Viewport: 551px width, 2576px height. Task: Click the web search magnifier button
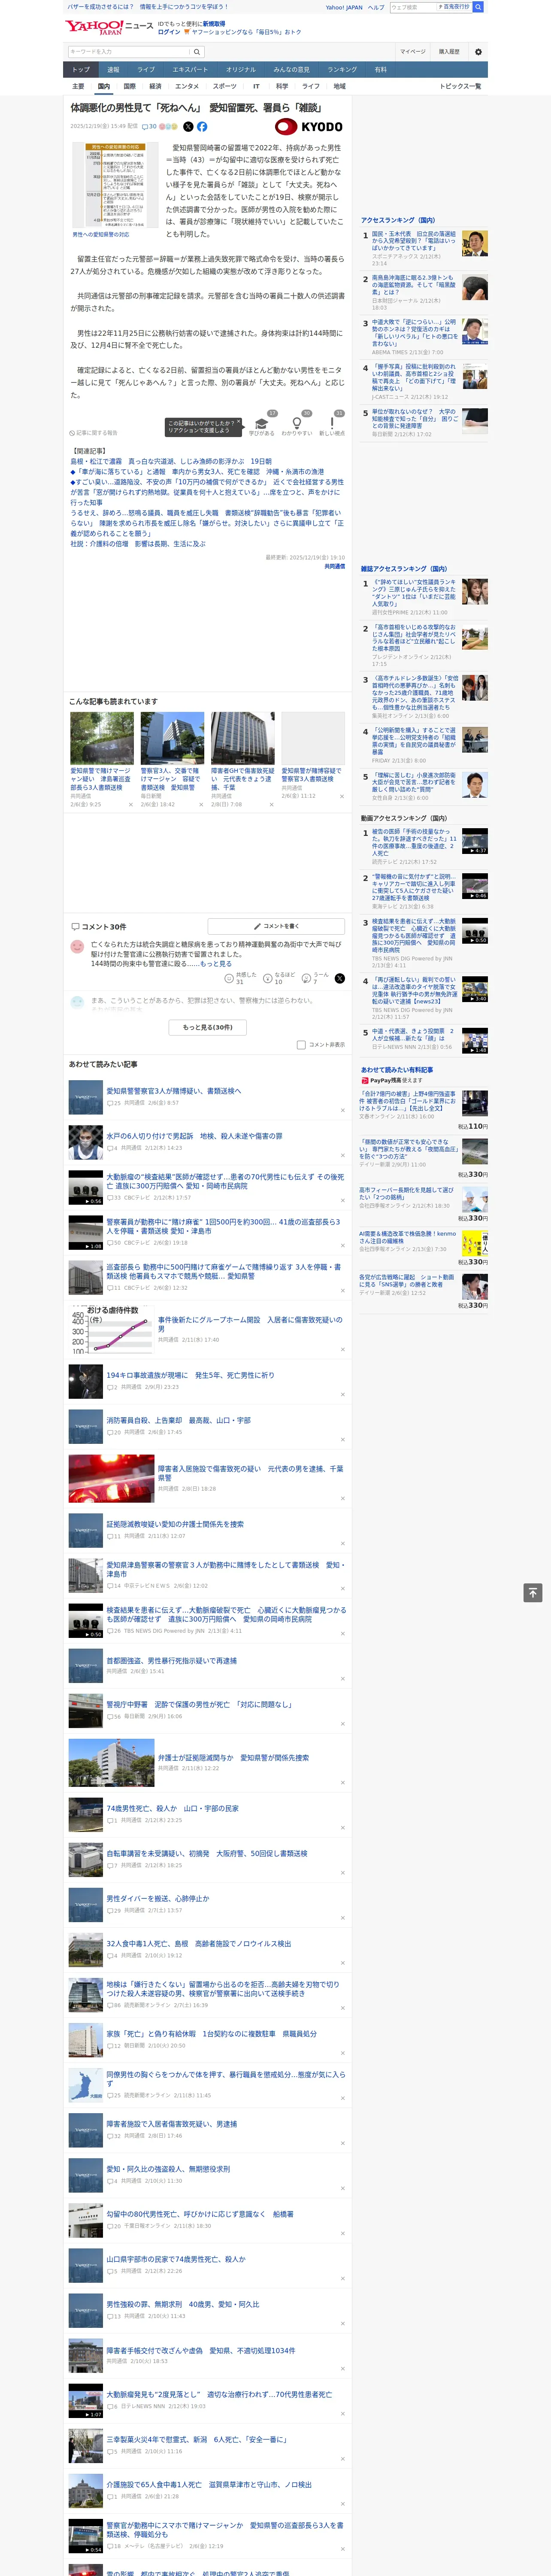[x=478, y=7]
